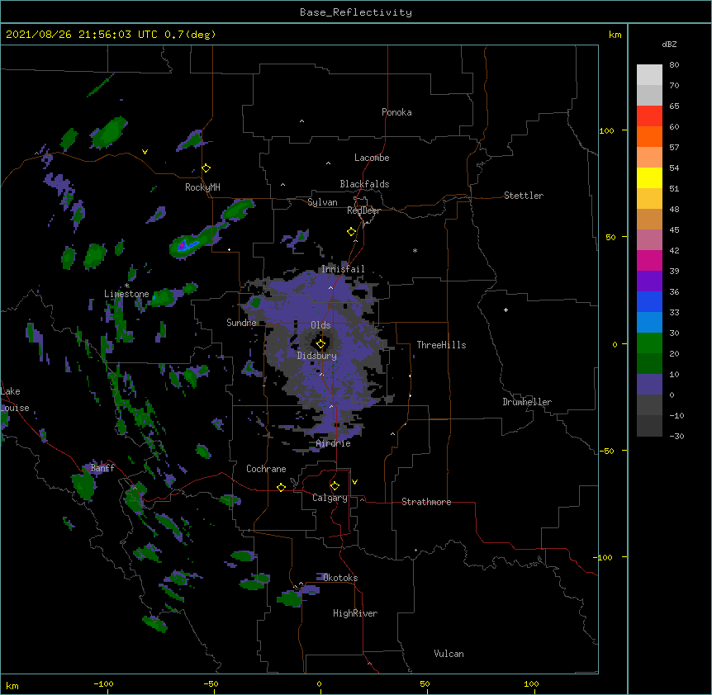Click the Limestone label

coord(126,294)
